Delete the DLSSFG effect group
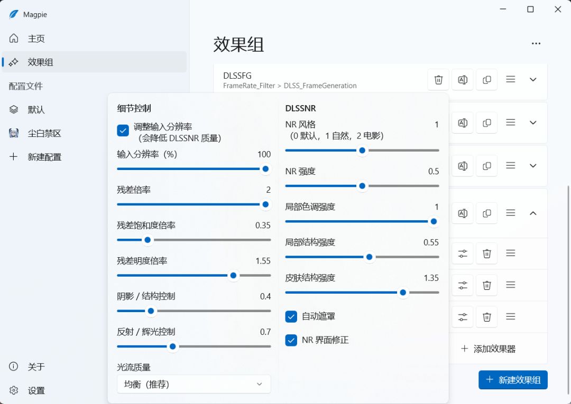 [438, 80]
